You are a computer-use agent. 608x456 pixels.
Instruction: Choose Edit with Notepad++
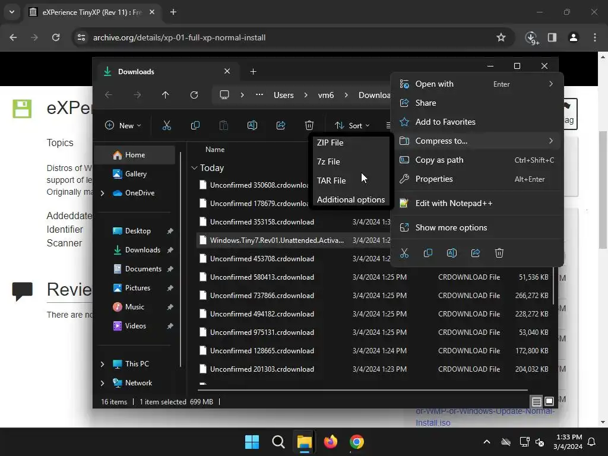(477, 203)
